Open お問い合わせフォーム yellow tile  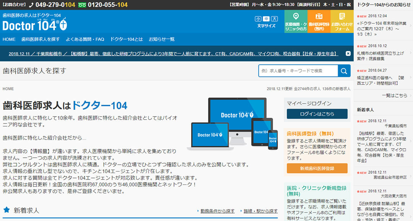tap(342, 21)
